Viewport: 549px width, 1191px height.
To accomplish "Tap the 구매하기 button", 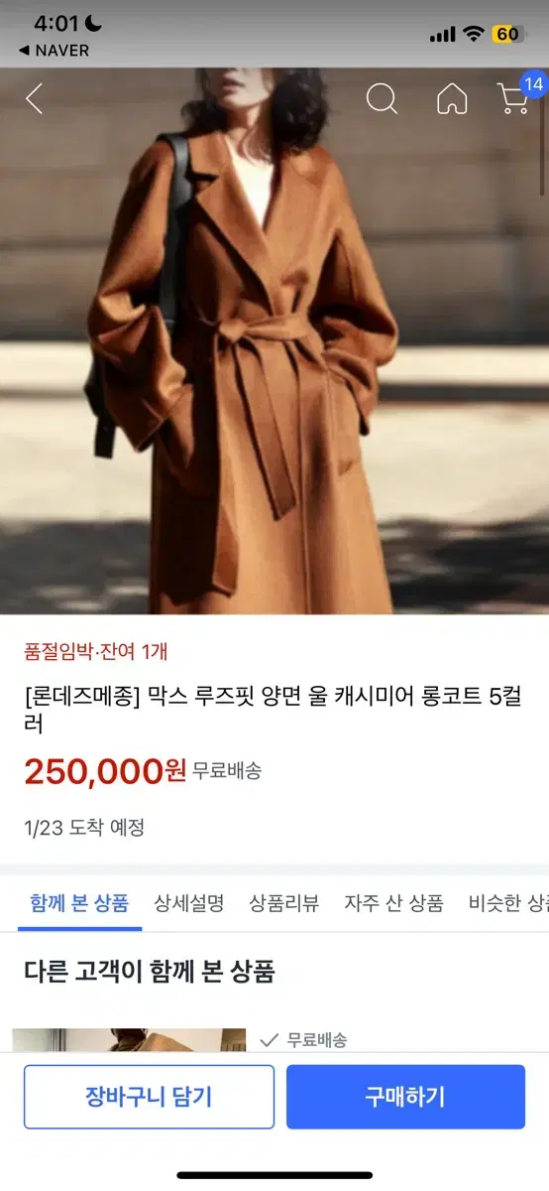I will coord(405,1097).
